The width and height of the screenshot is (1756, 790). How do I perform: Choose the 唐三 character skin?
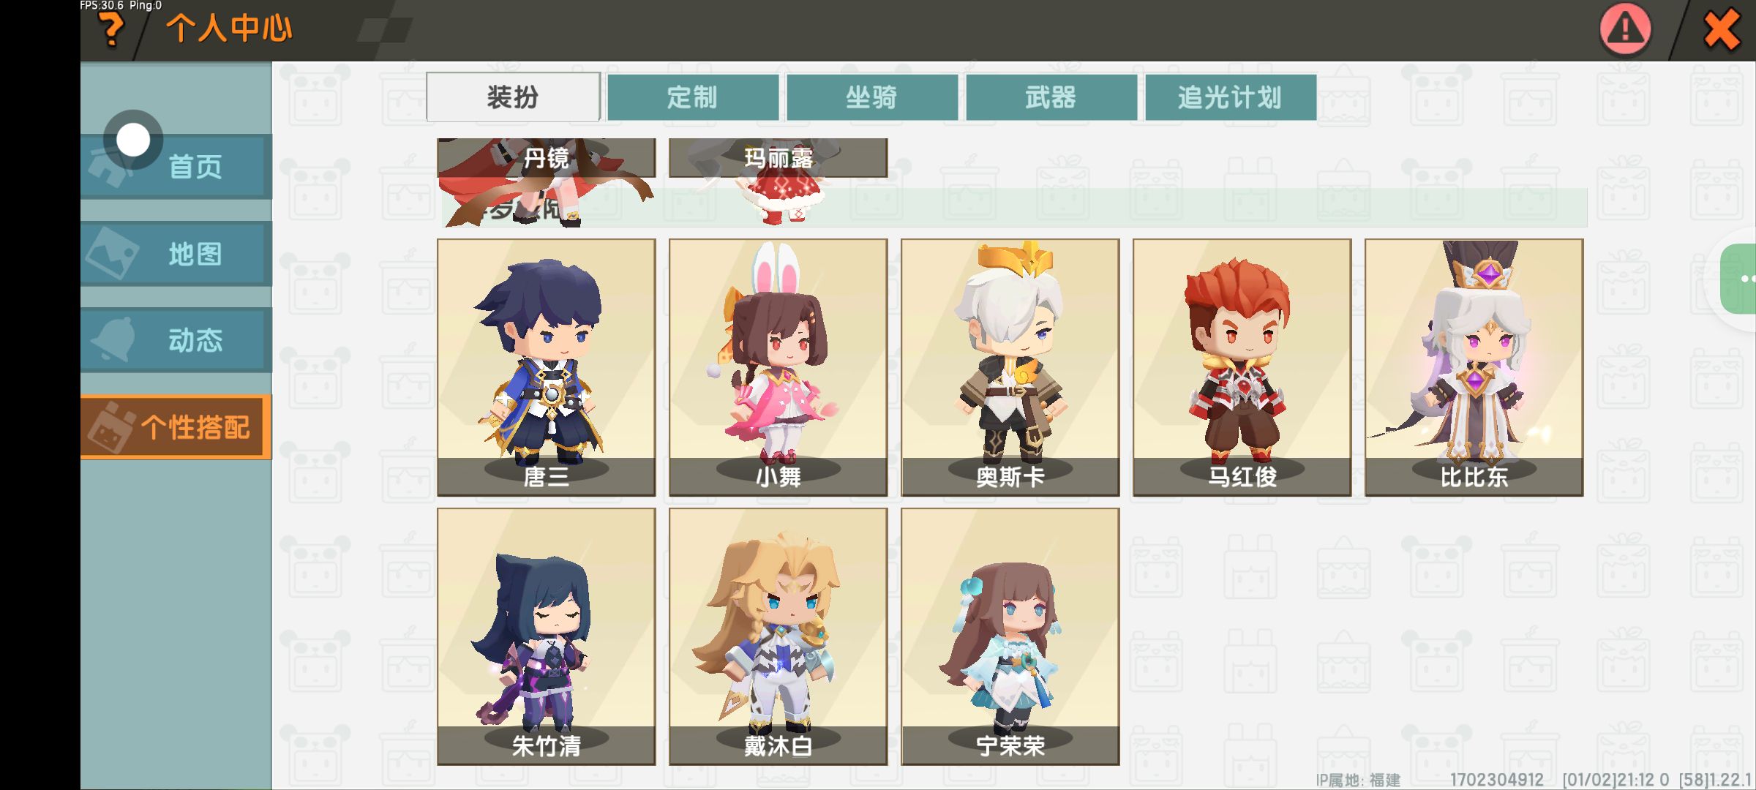[547, 367]
